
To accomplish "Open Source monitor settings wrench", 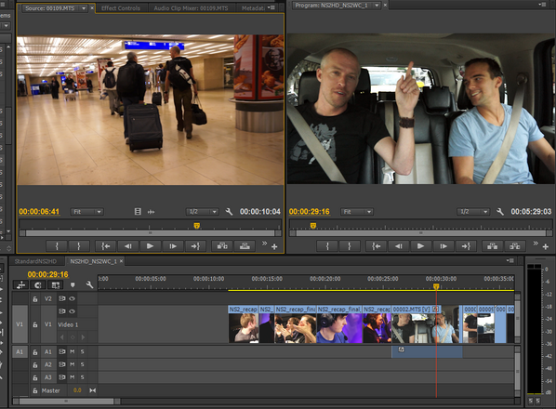I will pos(229,212).
